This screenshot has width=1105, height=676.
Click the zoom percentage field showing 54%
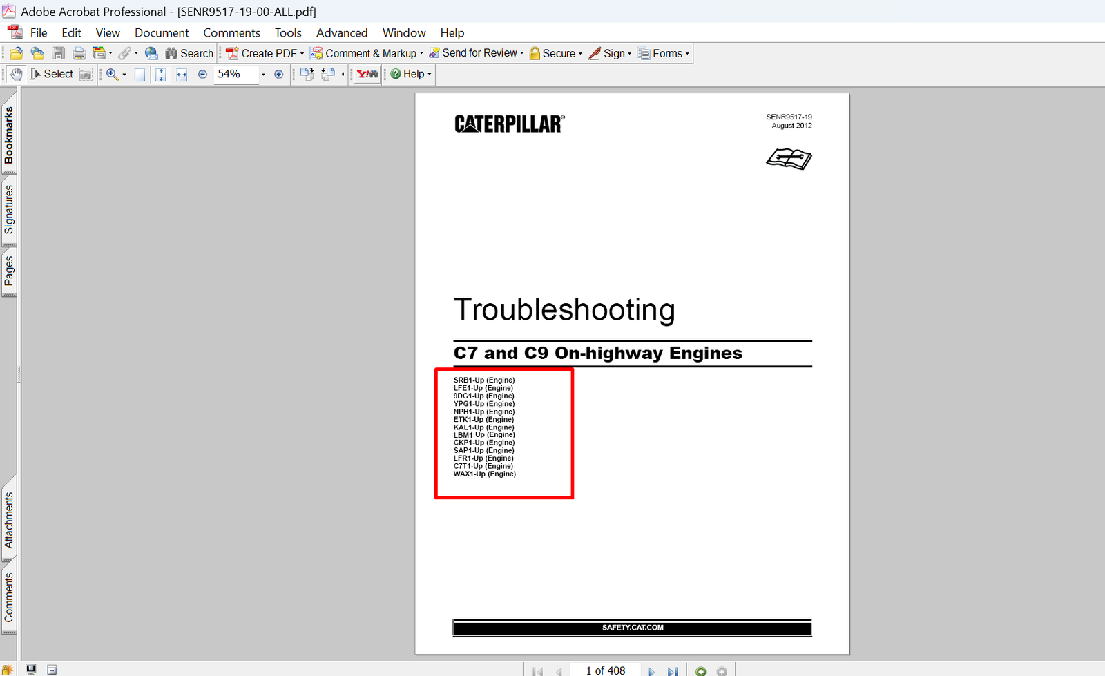click(236, 74)
